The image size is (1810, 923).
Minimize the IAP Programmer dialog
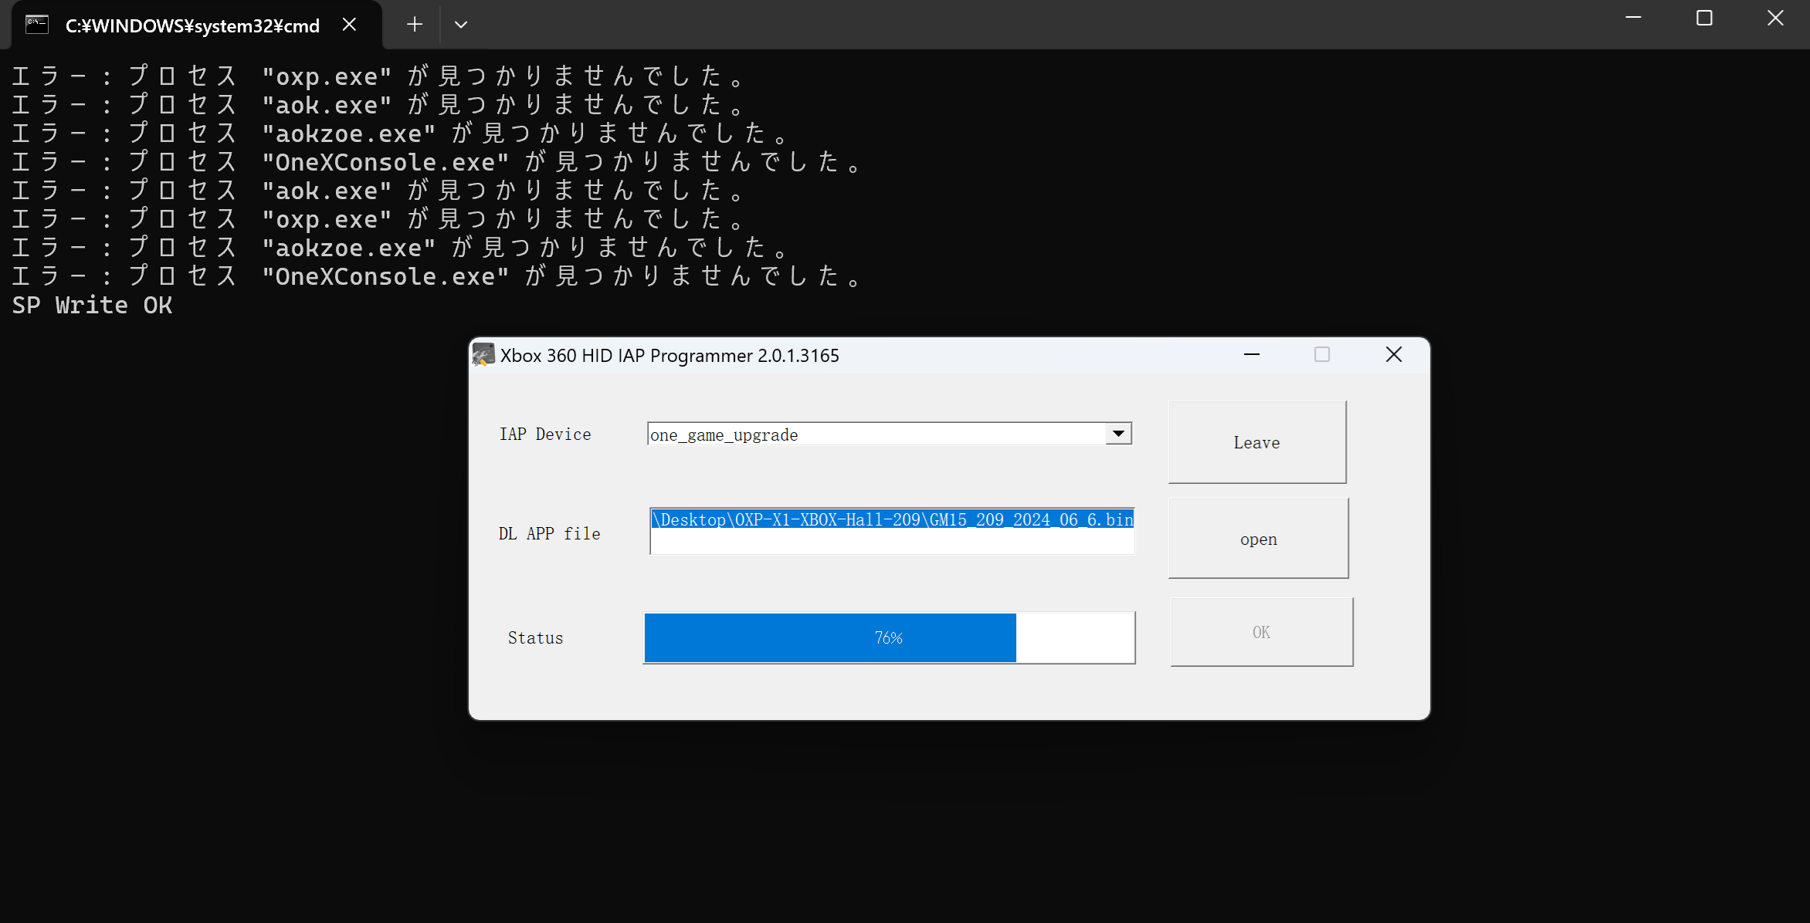[1252, 354]
